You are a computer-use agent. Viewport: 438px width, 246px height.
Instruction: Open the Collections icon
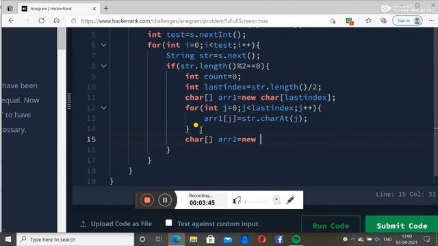(x=383, y=20)
